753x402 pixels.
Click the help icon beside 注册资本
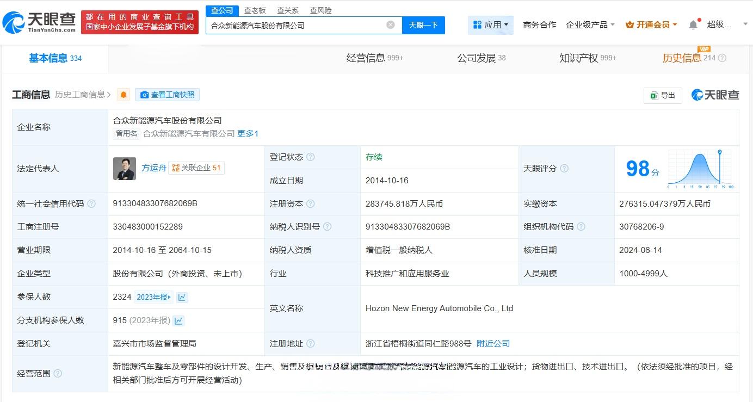[x=310, y=204]
